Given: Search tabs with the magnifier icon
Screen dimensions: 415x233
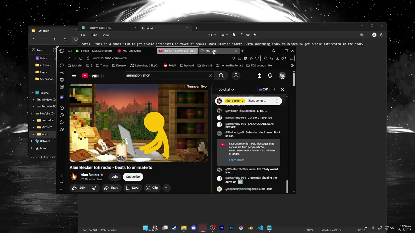Looking at the screenshot, I should [274, 51].
